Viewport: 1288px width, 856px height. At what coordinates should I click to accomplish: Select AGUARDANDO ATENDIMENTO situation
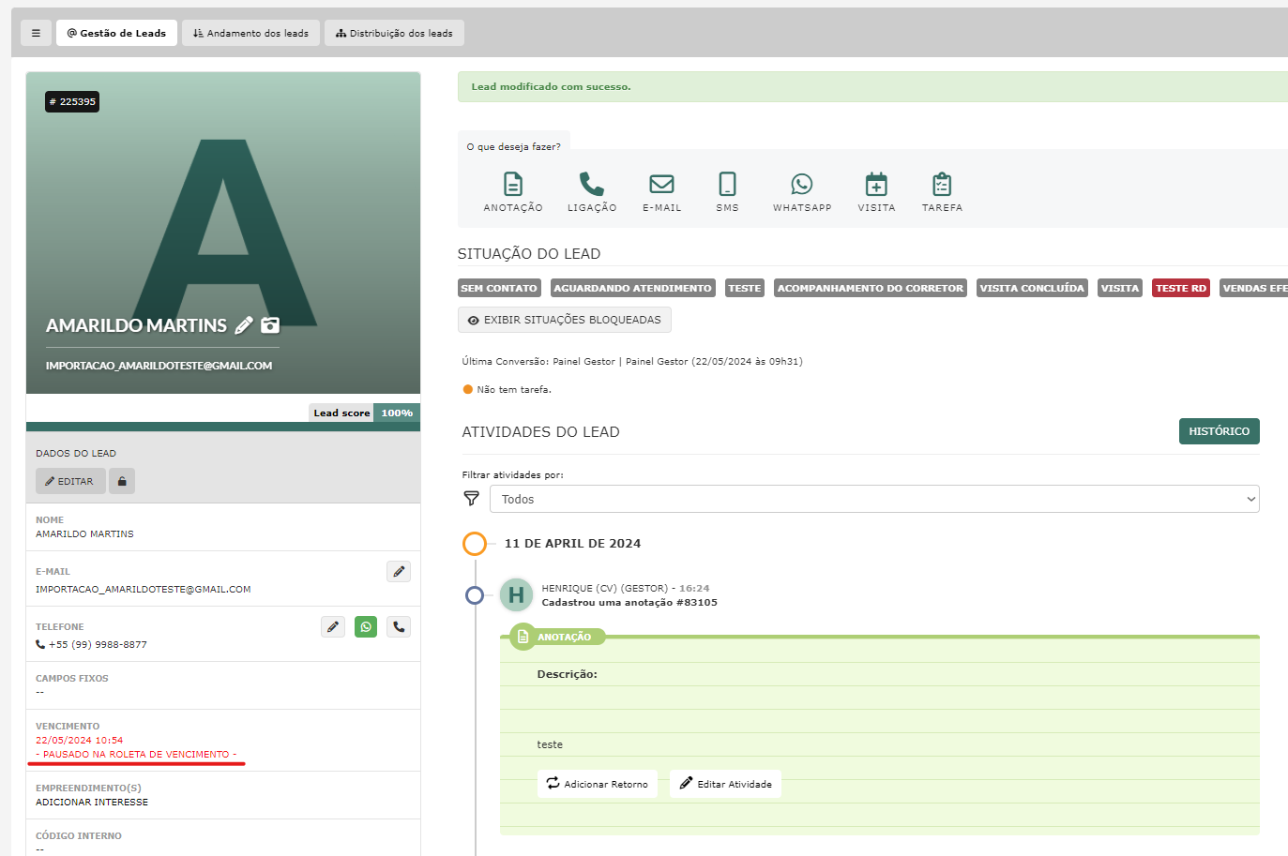(633, 288)
